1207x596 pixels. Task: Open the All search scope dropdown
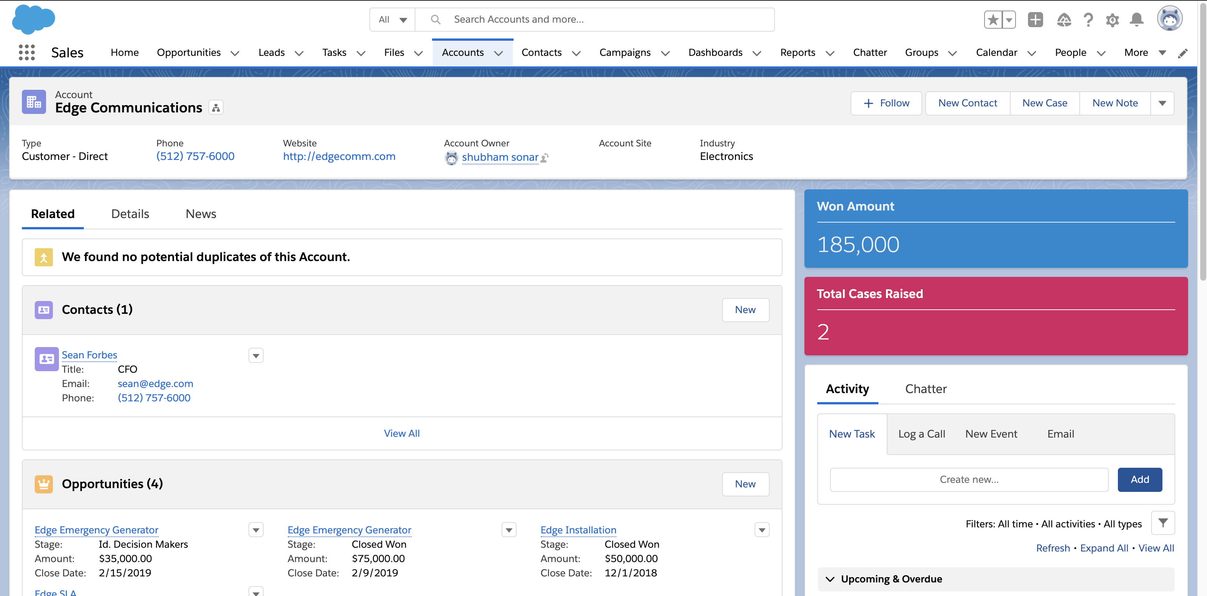393,20
